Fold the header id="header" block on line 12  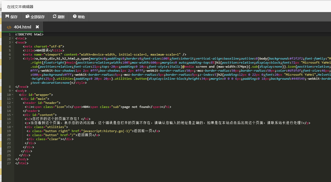(x=13, y=103)
